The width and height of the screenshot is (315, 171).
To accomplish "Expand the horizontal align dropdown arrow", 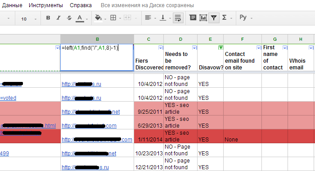I will point(155,18).
